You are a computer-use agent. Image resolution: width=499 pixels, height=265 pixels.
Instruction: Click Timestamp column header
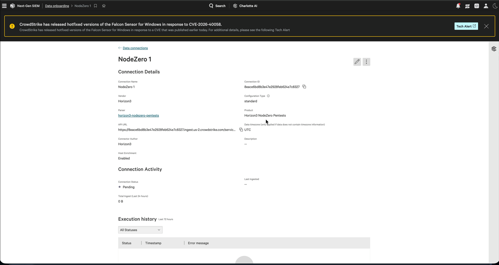point(153,243)
